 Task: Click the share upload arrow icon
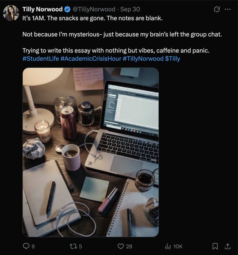227,246
